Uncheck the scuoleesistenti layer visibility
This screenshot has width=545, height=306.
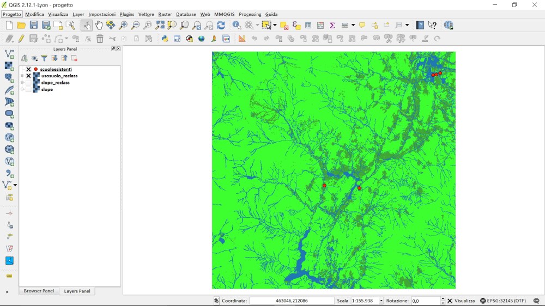pos(28,69)
